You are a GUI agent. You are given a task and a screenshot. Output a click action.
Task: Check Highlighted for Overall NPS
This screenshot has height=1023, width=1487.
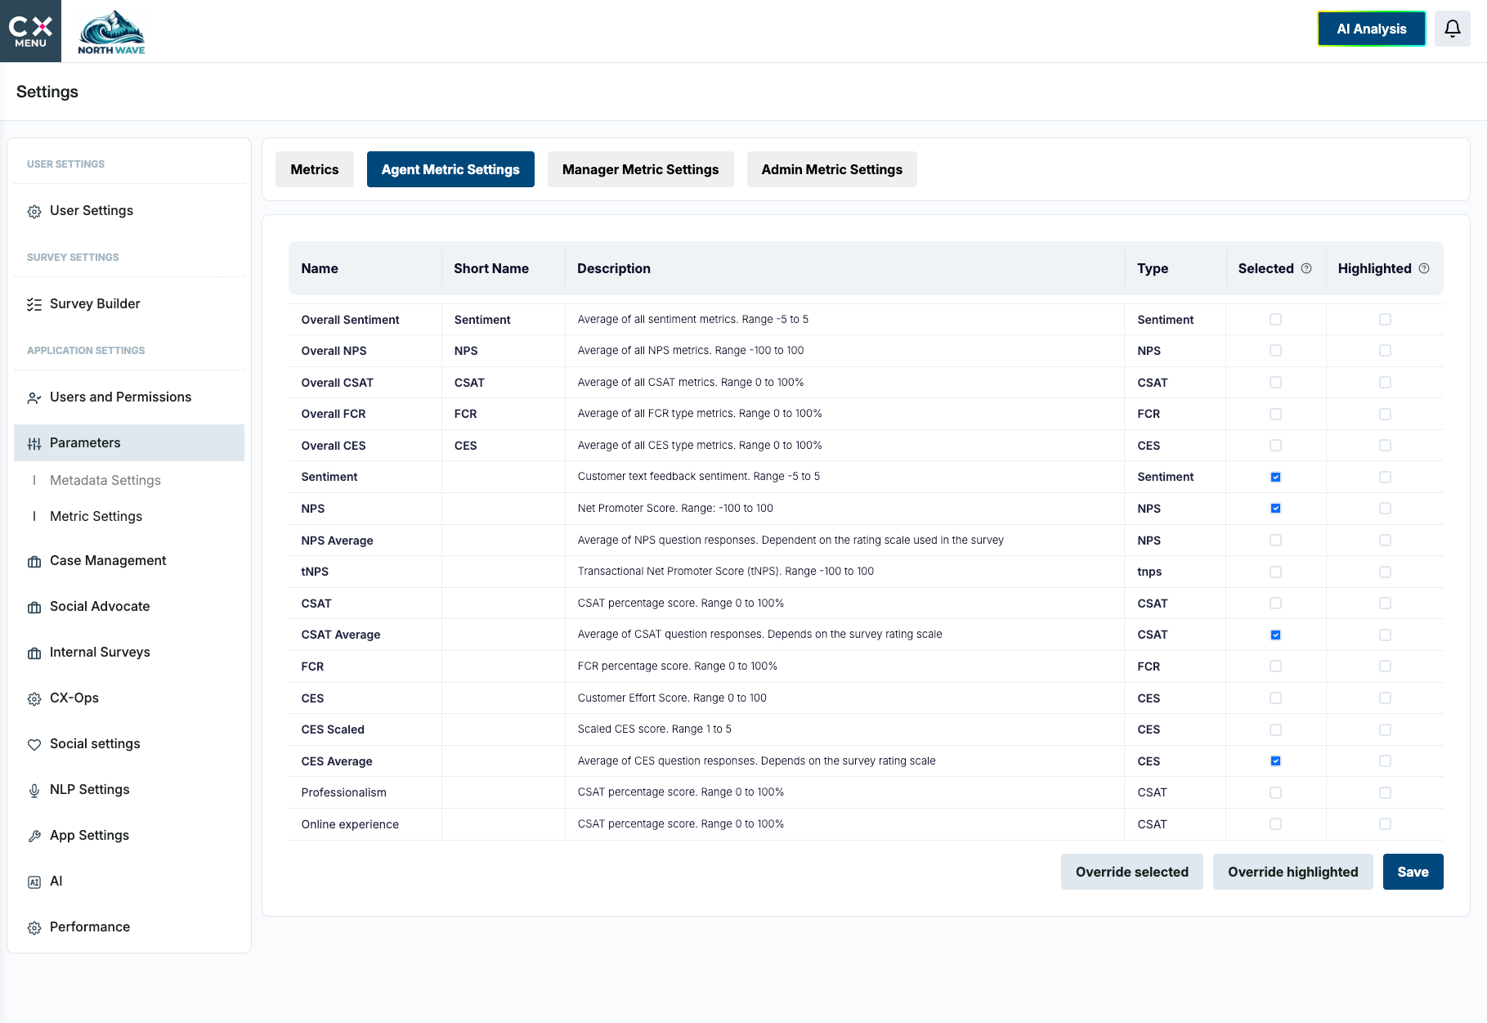(x=1385, y=351)
